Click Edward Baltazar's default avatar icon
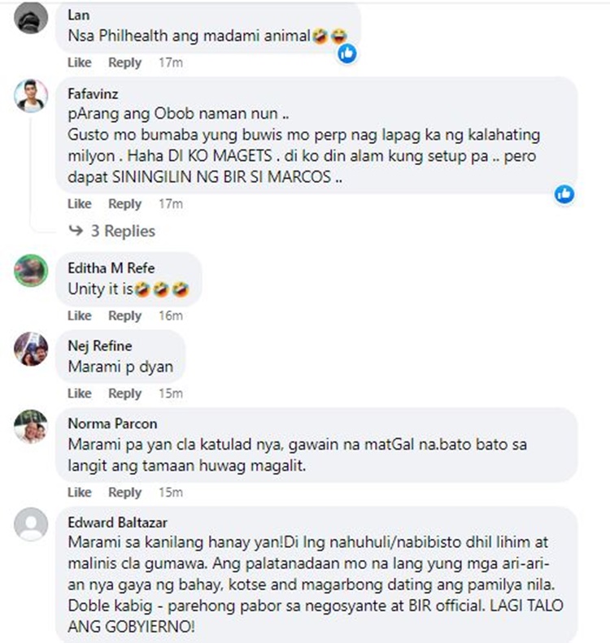610x643 pixels. pyautogui.click(x=31, y=524)
